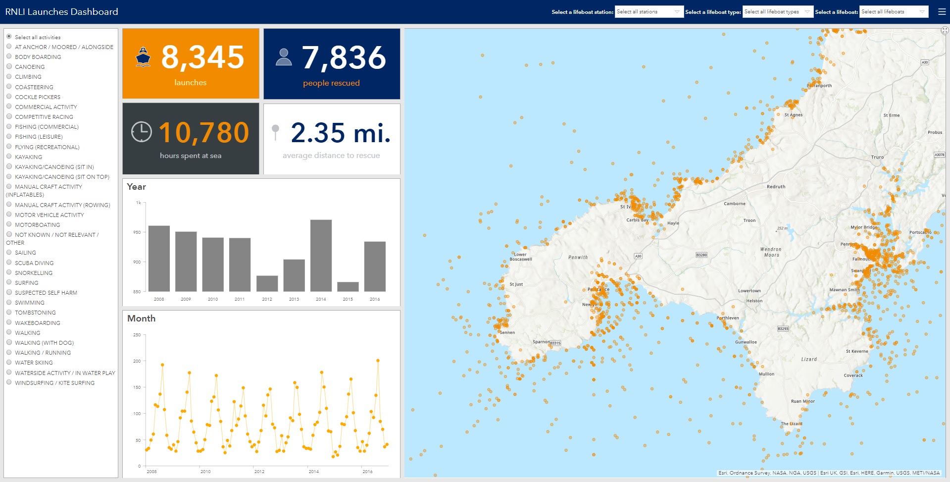Select WALKING / RUNNING filter
Image resolution: width=950 pixels, height=482 pixels.
pyautogui.click(x=9, y=352)
